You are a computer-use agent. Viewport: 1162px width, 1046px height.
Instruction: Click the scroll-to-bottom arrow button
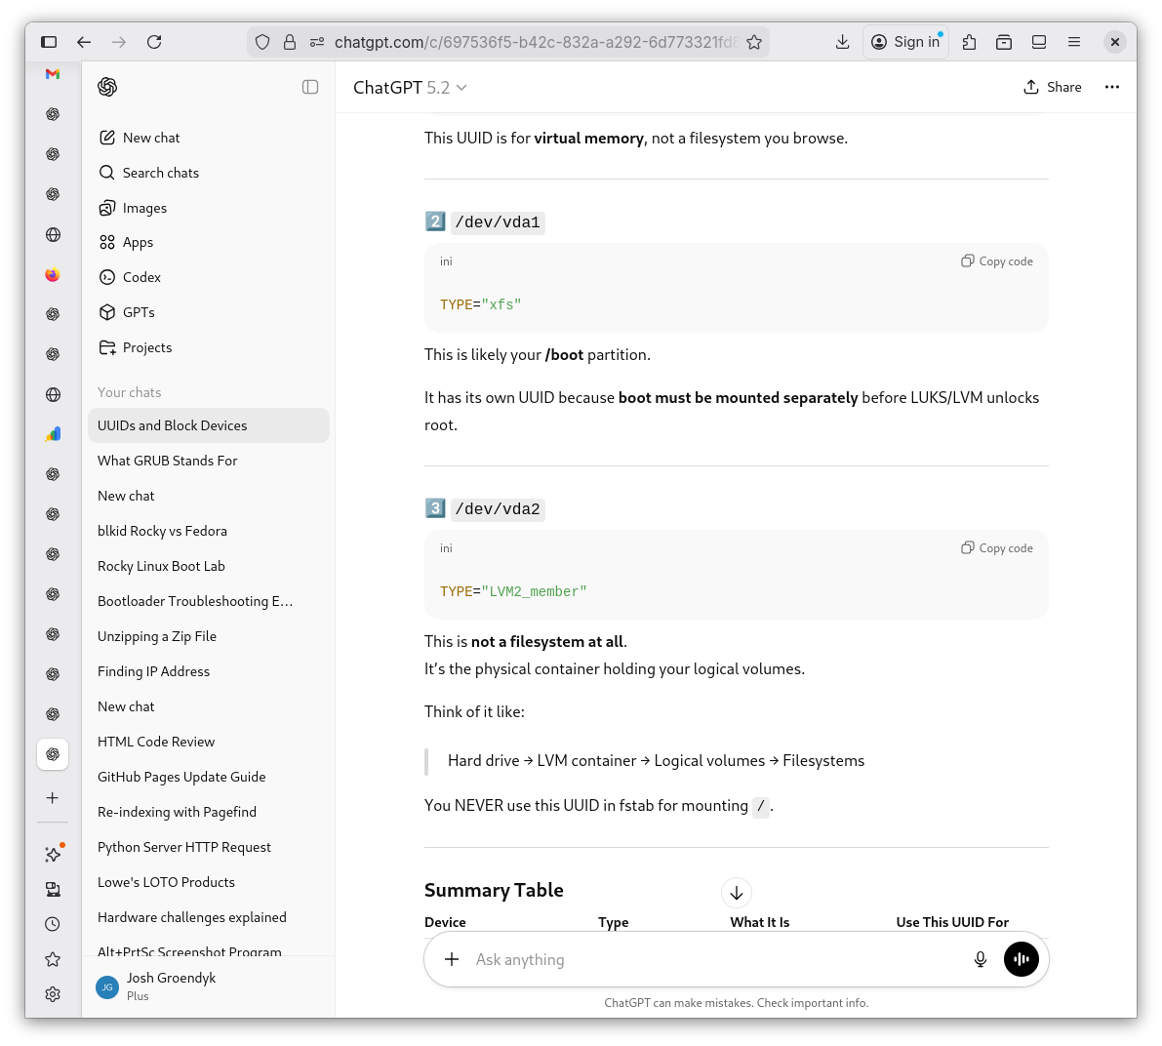pos(737,893)
